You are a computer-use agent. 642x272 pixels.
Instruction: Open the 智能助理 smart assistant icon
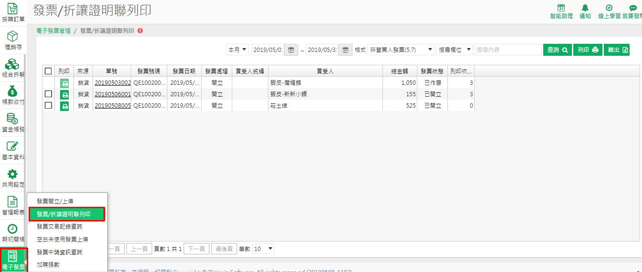pyautogui.click(x=561, y=11)
